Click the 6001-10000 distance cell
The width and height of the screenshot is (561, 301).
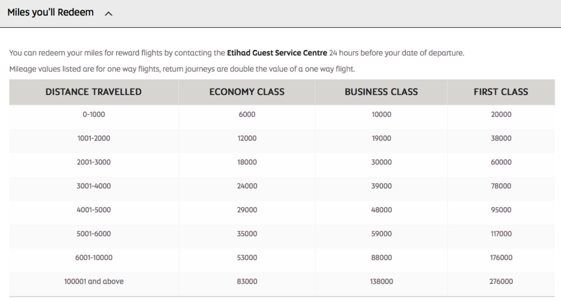pyautogui.click(x=94, y=257)
